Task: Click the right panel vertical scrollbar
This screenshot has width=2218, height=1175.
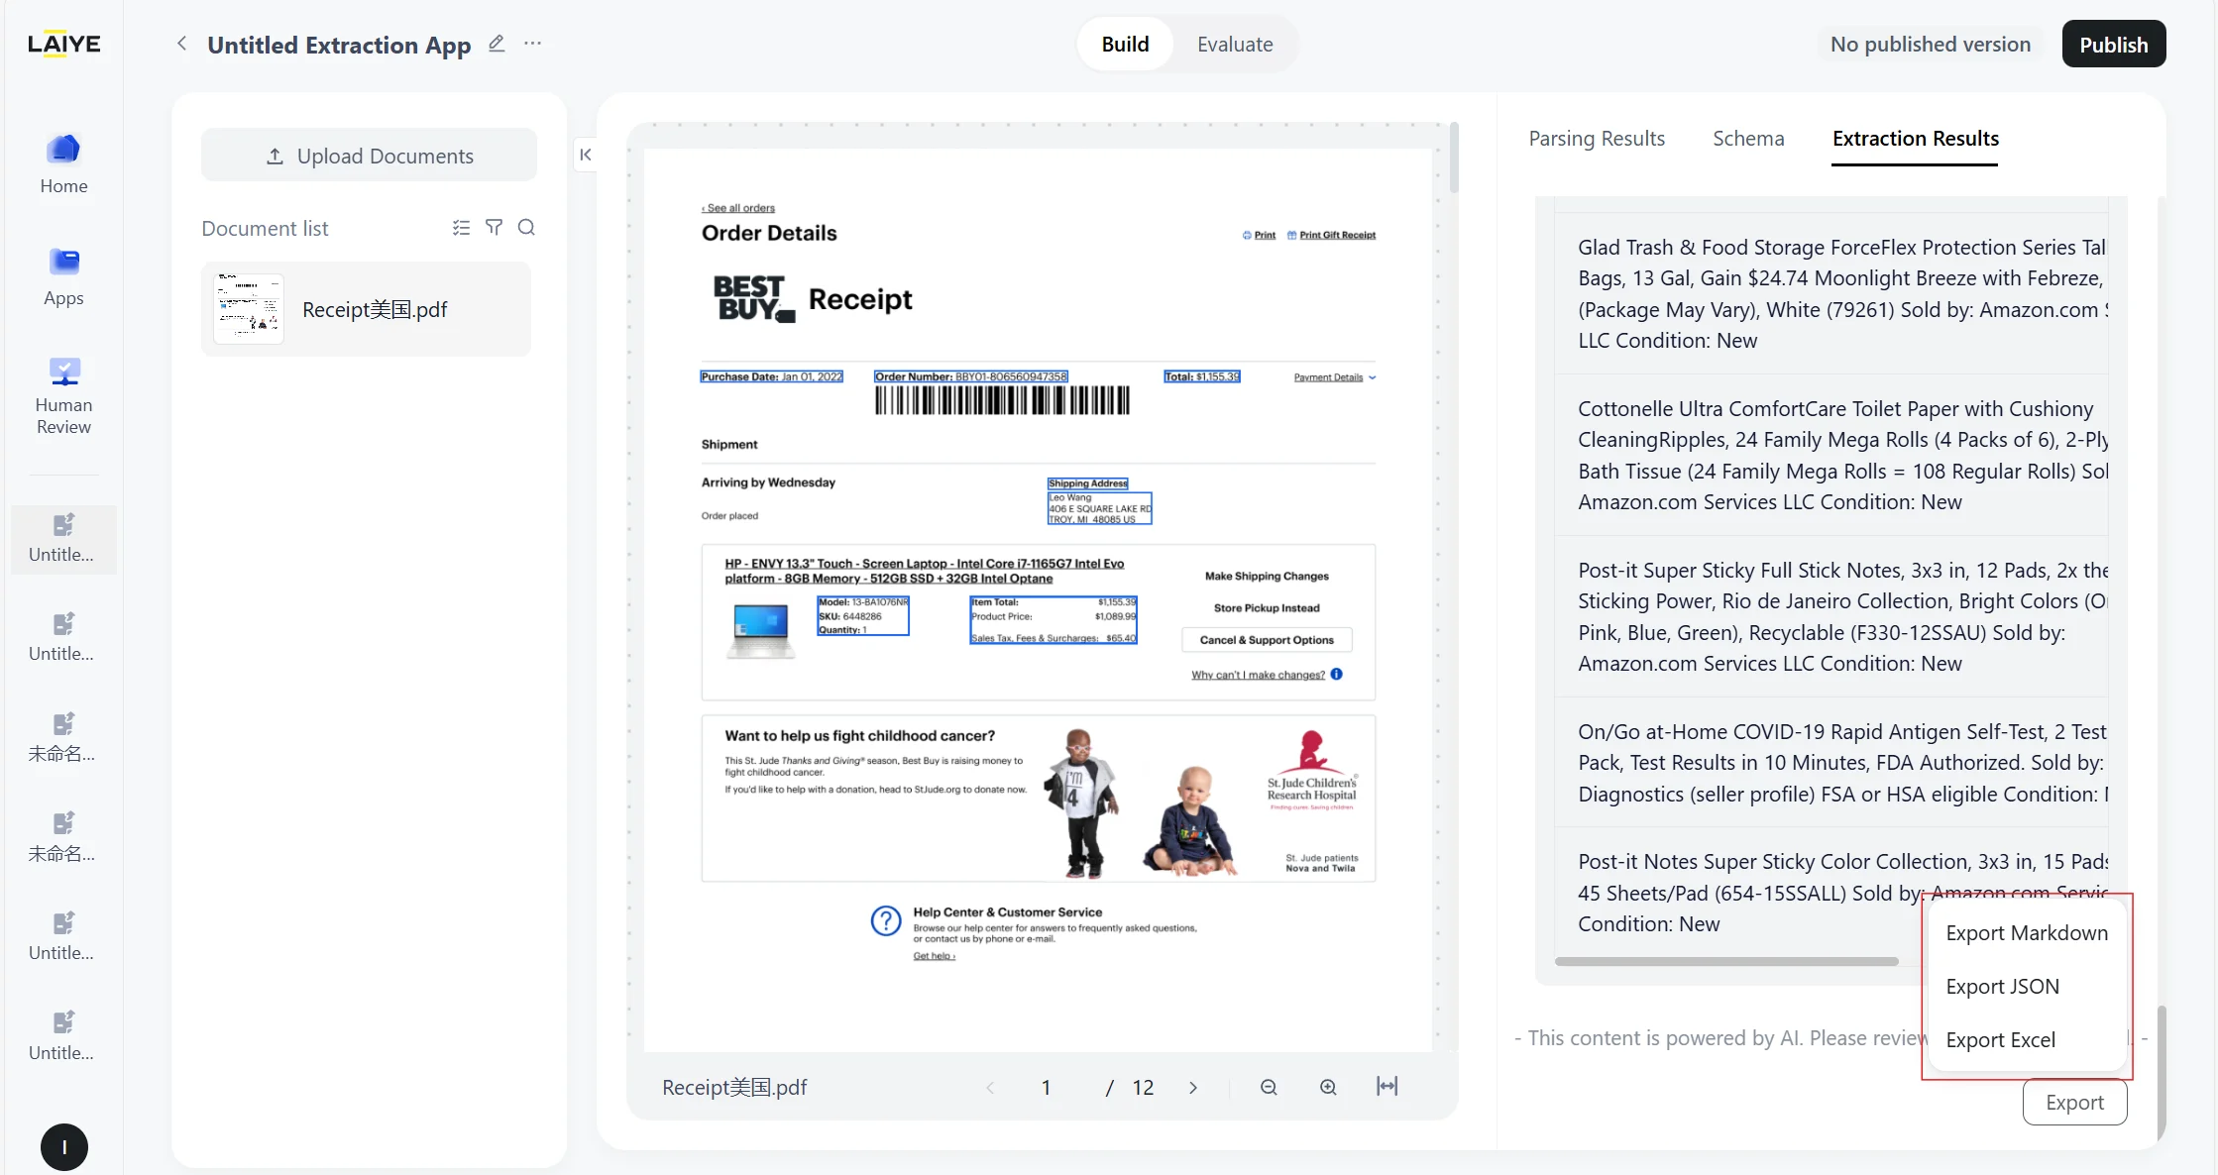Action: click(2162, 1074)
